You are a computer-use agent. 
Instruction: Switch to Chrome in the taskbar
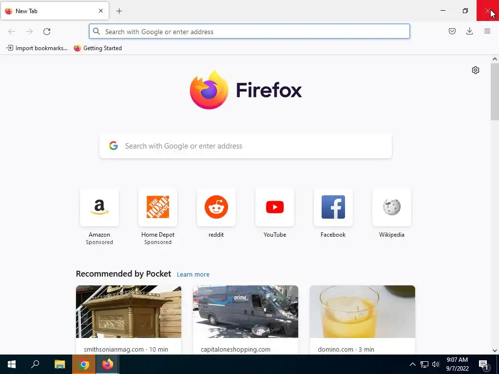pyautogui.click(x=84, y=364)
